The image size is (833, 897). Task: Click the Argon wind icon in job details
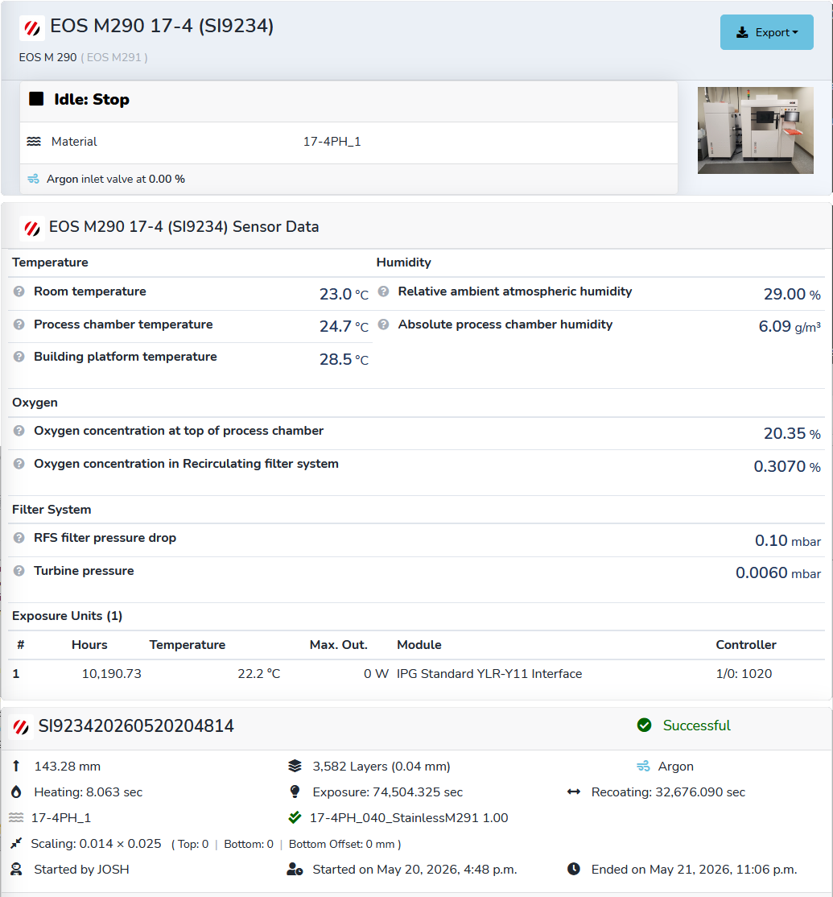point(643,766)
